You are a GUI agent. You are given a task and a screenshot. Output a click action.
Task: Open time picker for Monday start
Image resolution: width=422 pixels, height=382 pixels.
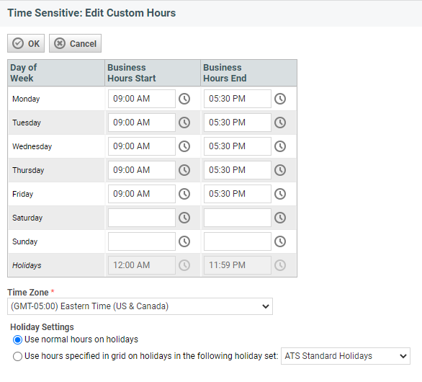pyautogui.click(x=184, y=99)
